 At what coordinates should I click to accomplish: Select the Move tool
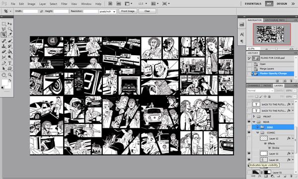tap(10, 24)
